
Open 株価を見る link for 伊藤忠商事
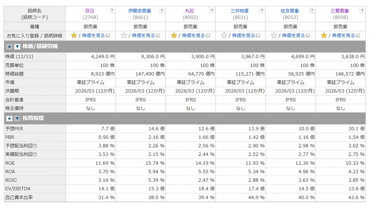click(144, 36)
